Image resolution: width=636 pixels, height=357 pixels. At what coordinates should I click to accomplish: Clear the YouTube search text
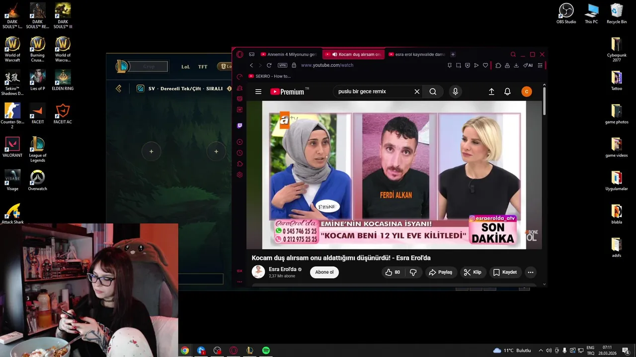tap(417, 92)
